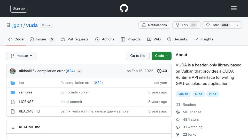
Task: Click the Issues count badge 5
Action: coord(52,39)
